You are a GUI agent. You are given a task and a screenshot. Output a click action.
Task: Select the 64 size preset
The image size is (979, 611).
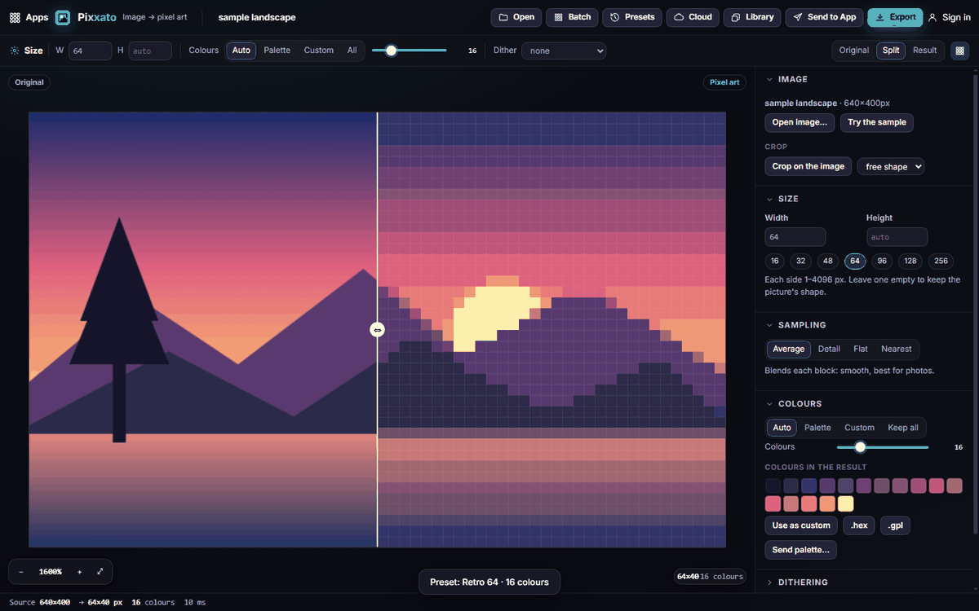855,262
